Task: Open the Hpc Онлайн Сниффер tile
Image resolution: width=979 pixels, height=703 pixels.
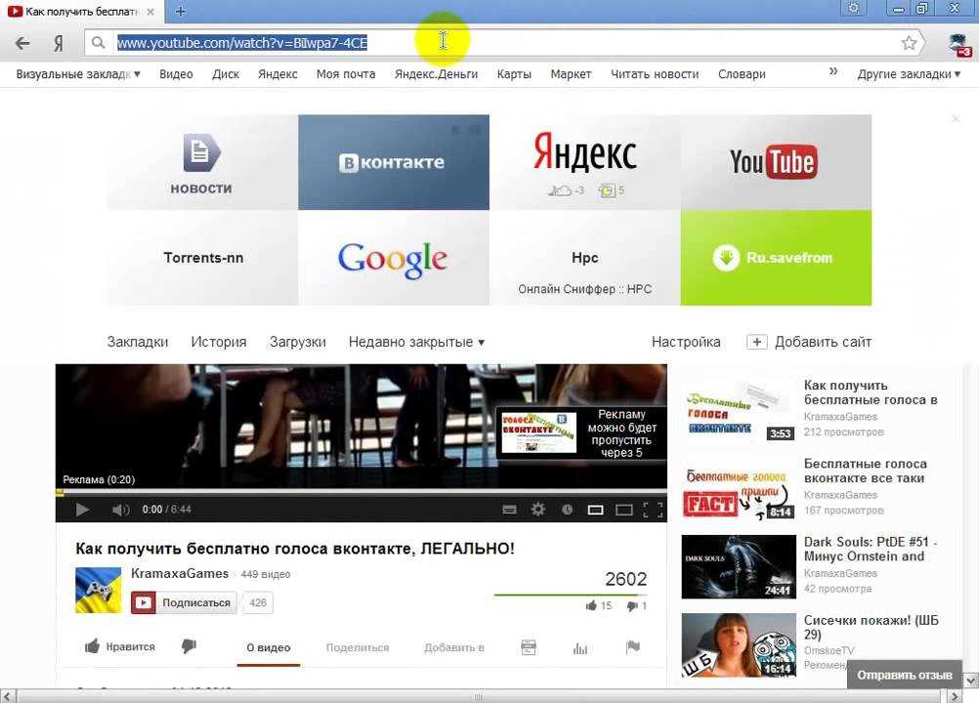Action: click(x=585, y=258)
